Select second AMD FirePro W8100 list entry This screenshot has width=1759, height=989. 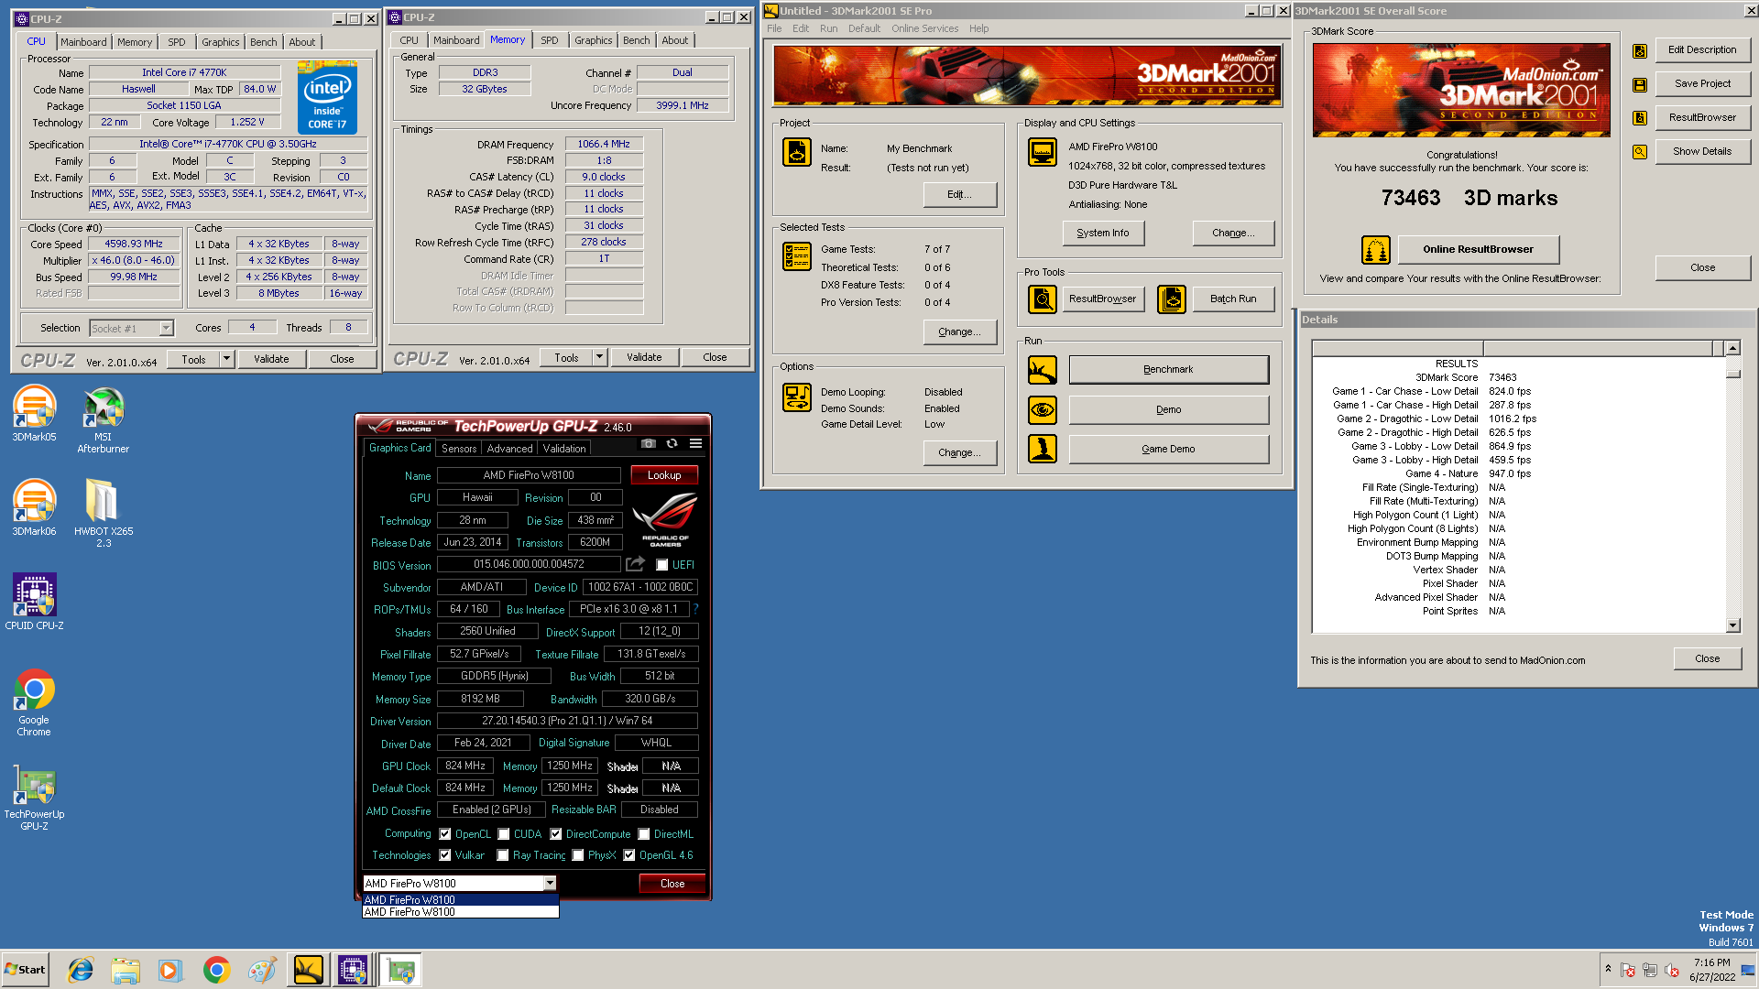[x=461, y=912]
